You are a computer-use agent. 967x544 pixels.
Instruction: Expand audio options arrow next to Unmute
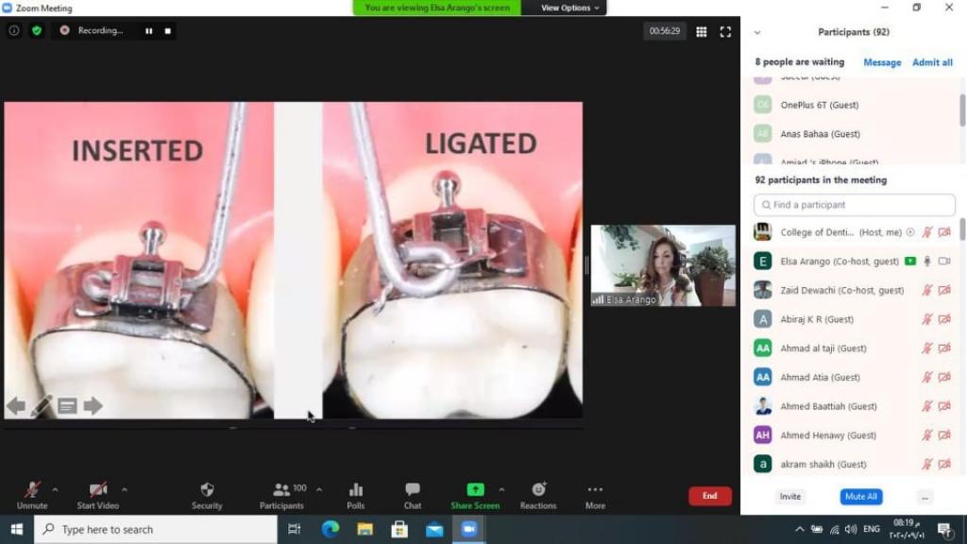click(55, 489)
